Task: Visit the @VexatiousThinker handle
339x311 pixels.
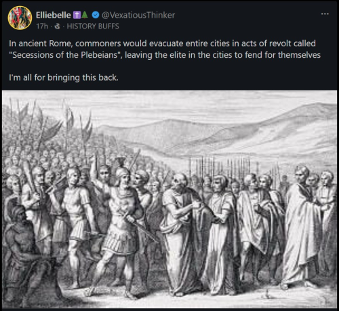Action: coord(138,15)
